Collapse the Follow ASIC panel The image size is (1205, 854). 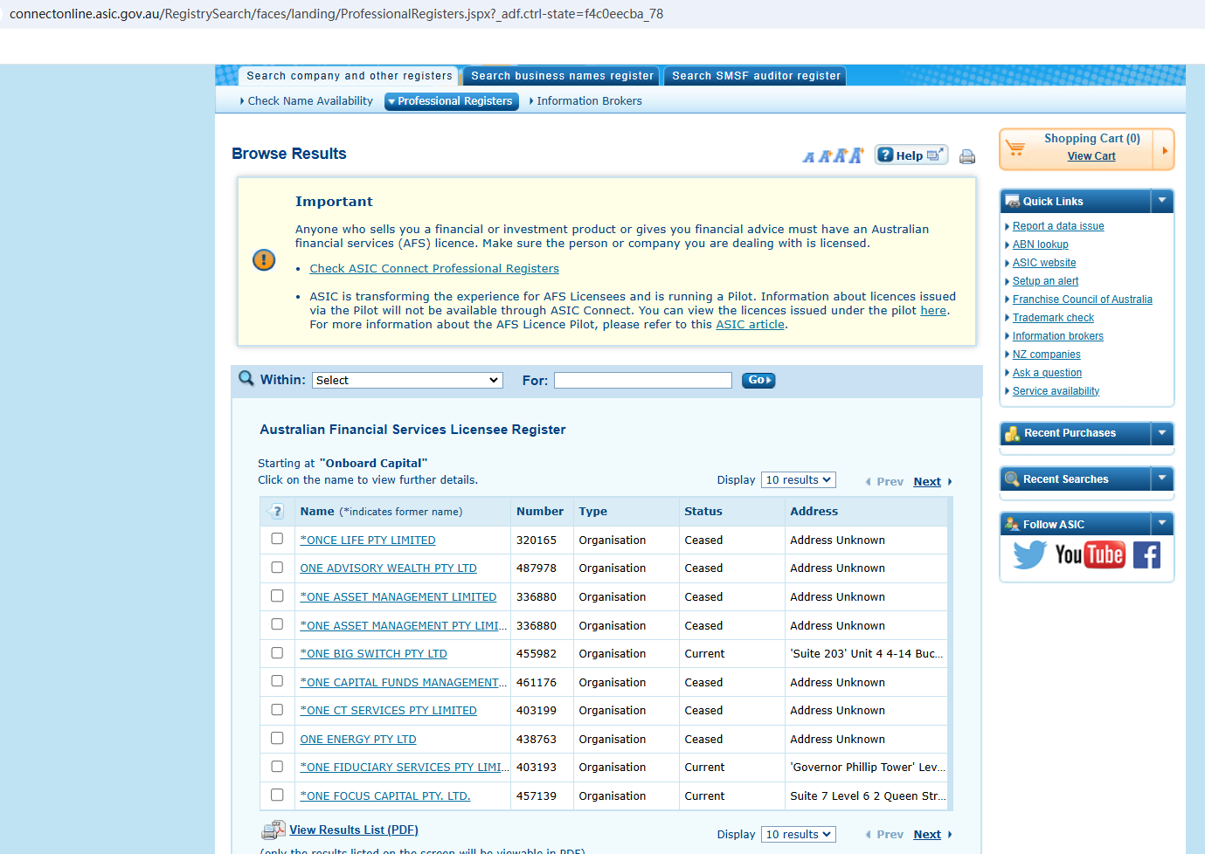tap(1162, 524)
